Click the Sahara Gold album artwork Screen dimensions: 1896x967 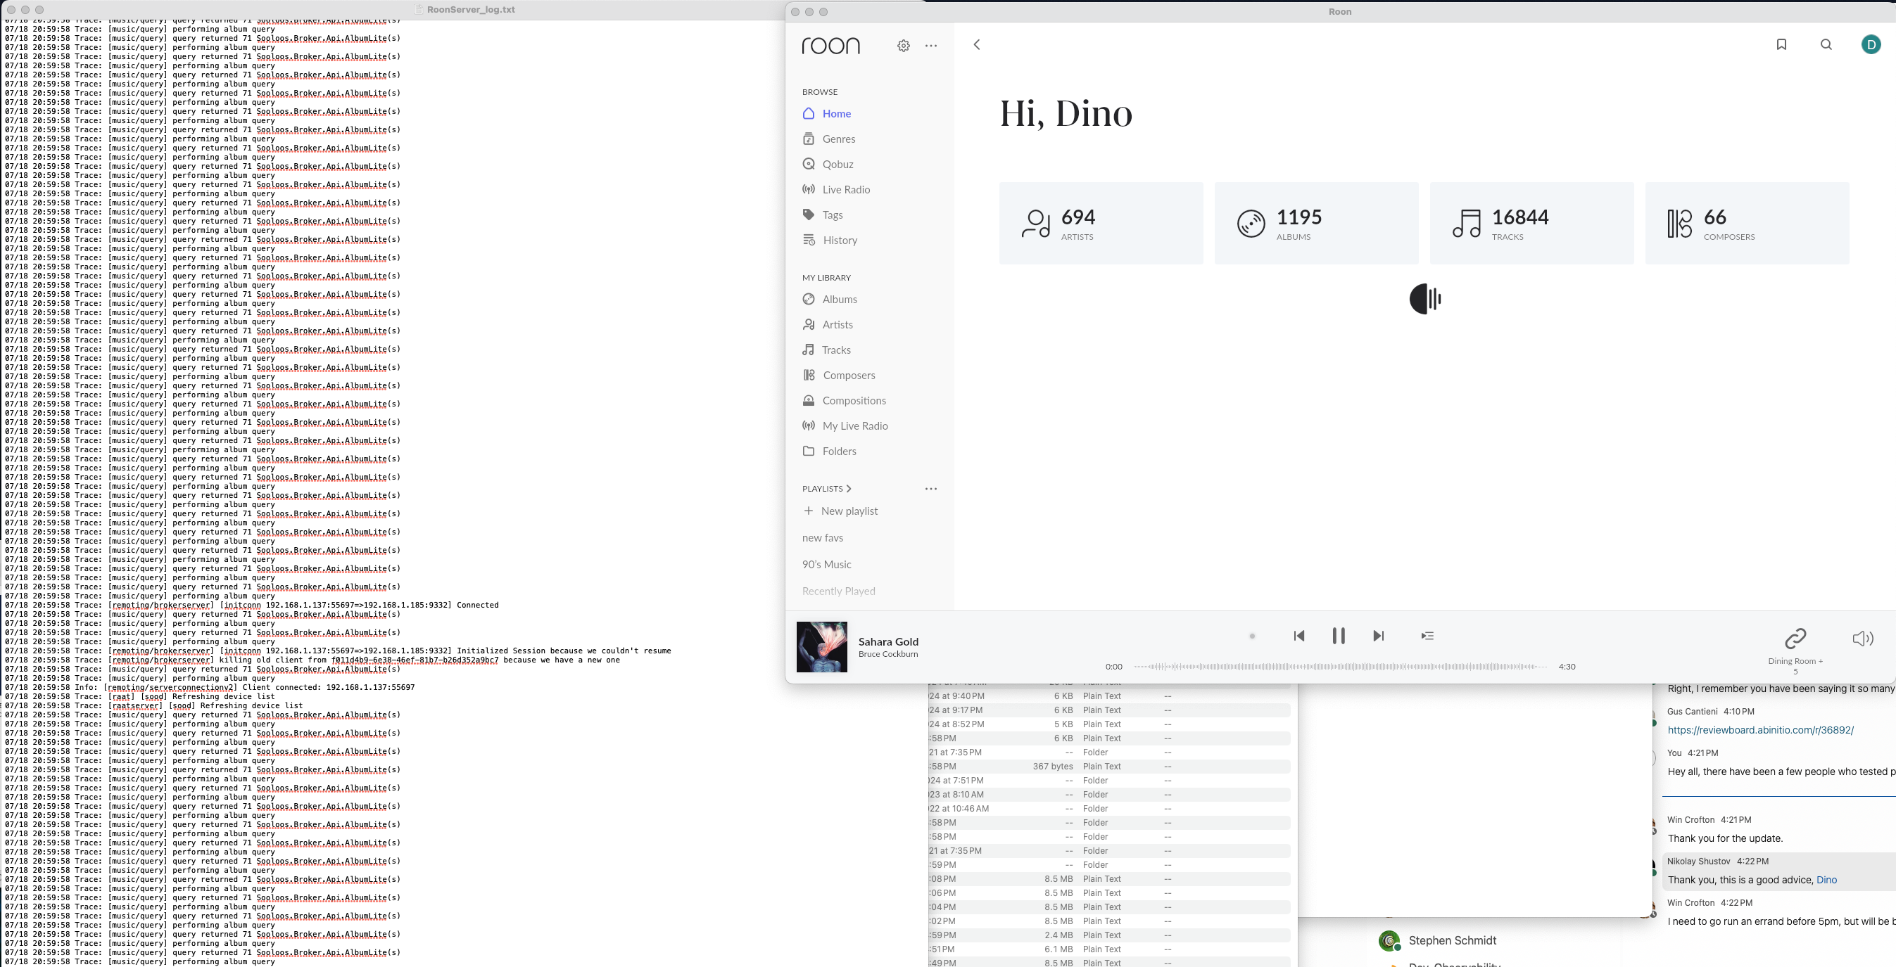pyautogui.click(x=821, y=647)
